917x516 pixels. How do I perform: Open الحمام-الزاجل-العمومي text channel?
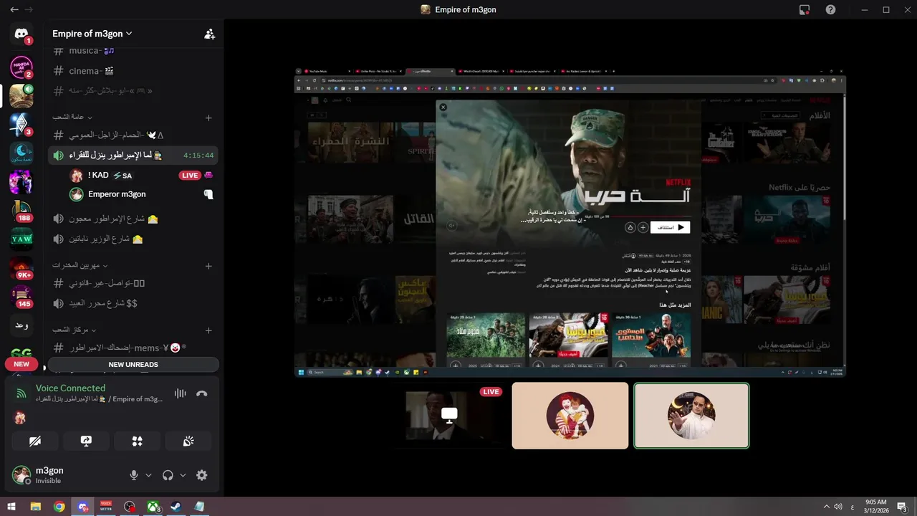133,135
